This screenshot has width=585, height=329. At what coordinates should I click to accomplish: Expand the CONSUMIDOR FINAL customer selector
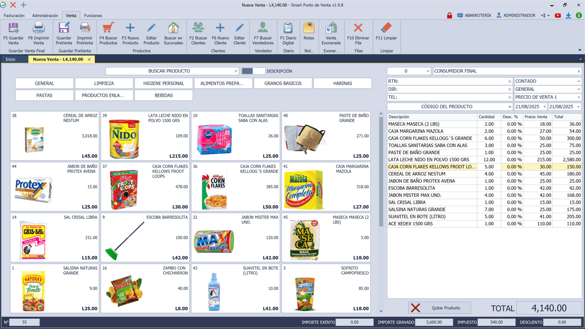point(578,71)
